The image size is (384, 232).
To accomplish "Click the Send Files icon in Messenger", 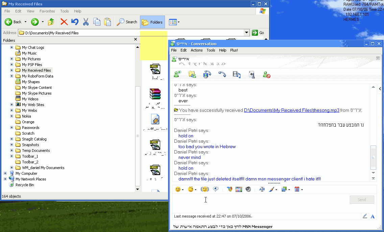I will pyautogui.click(x=192, y=74).
